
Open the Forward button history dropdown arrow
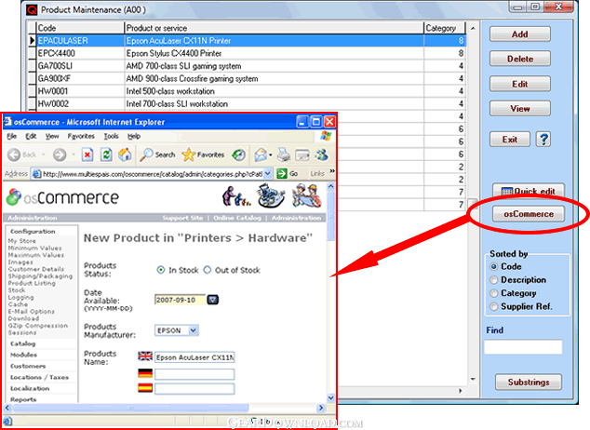point(74,155)
